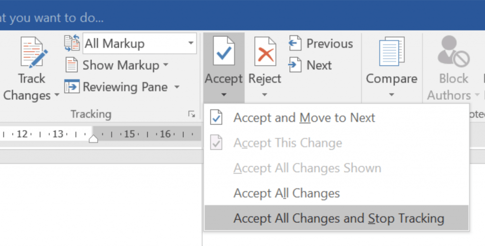Expand the Reject dropdown arrow
The image size is (485, 246).
[265, 95]
